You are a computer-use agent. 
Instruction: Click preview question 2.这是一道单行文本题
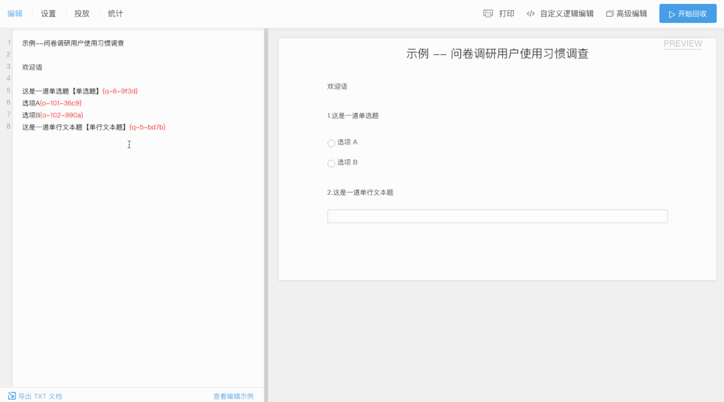360,192
